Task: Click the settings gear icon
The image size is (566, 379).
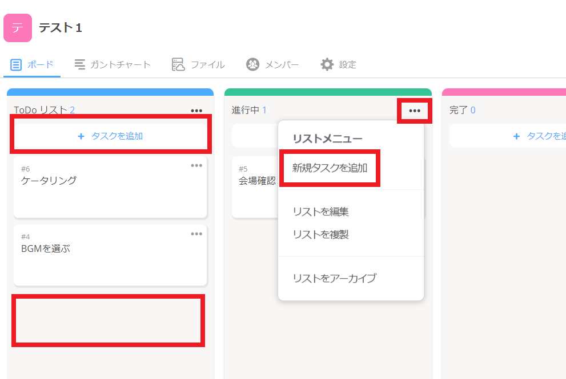Action: tap(327, 64)
